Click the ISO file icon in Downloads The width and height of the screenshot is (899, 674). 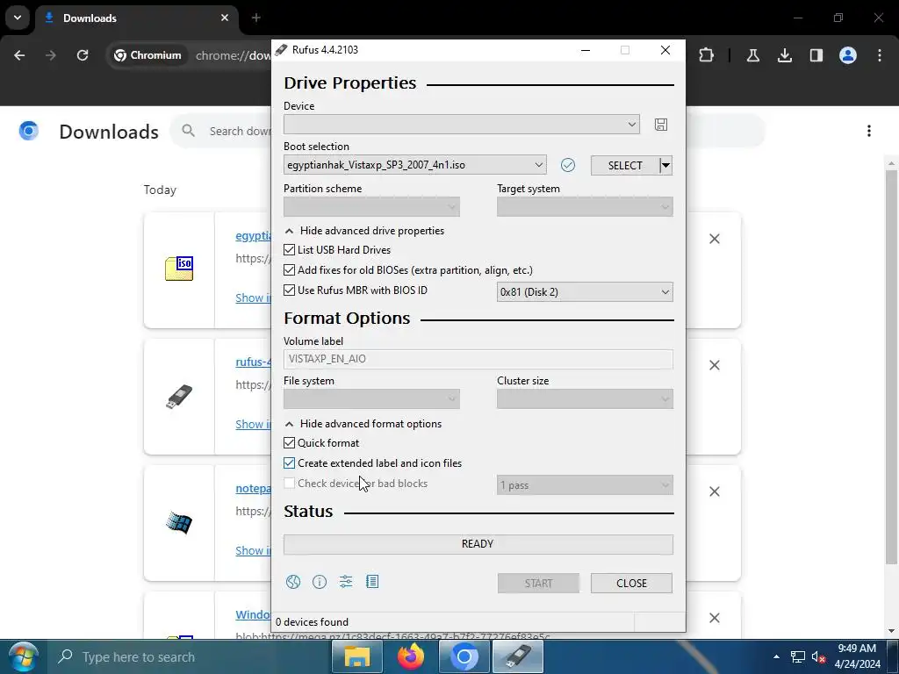(179, 269)
